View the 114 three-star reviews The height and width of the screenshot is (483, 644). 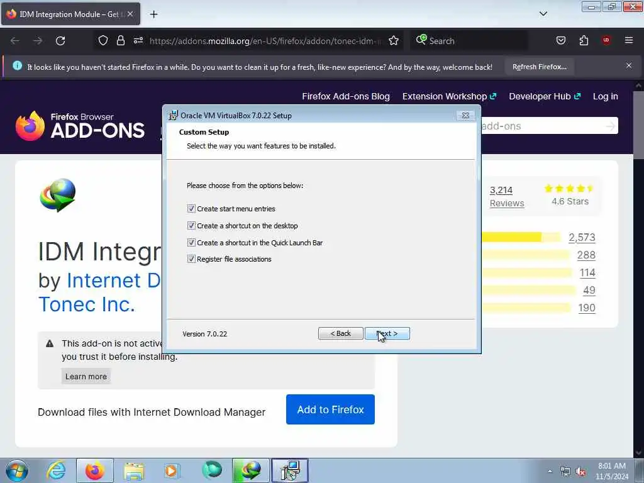coord(587,273)
